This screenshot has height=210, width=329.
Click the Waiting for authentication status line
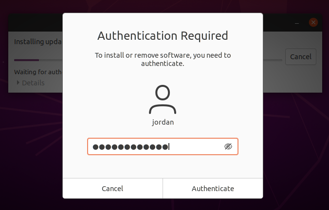point(38,72)
